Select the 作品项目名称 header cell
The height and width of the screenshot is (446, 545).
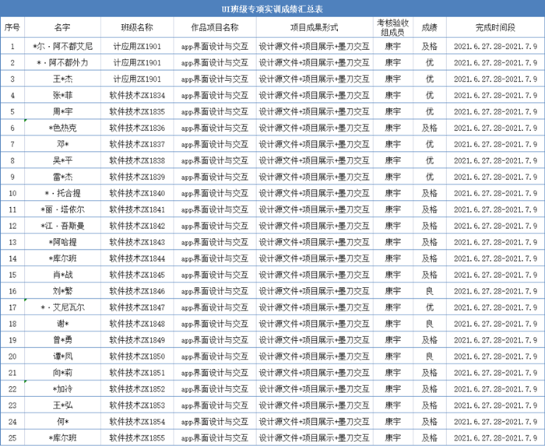coord(215,27)
